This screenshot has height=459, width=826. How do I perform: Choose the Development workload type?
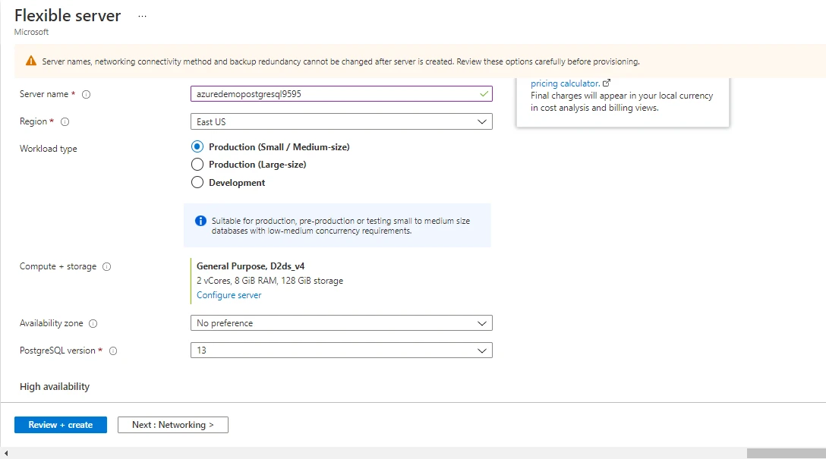197,182
